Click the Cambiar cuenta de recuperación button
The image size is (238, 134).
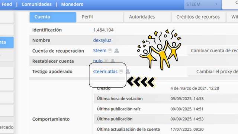click(x=213, y=50)
